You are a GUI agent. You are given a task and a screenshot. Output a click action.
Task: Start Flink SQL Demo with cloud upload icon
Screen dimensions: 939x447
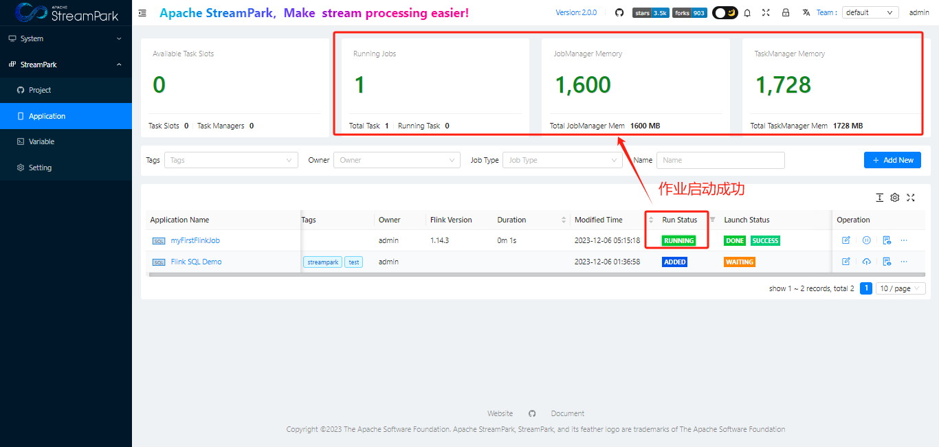coord(867,261)
